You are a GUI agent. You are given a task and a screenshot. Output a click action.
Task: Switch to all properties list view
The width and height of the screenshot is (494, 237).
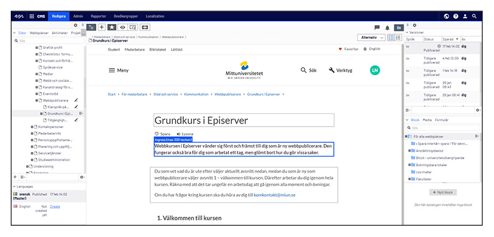coord(398,38)
